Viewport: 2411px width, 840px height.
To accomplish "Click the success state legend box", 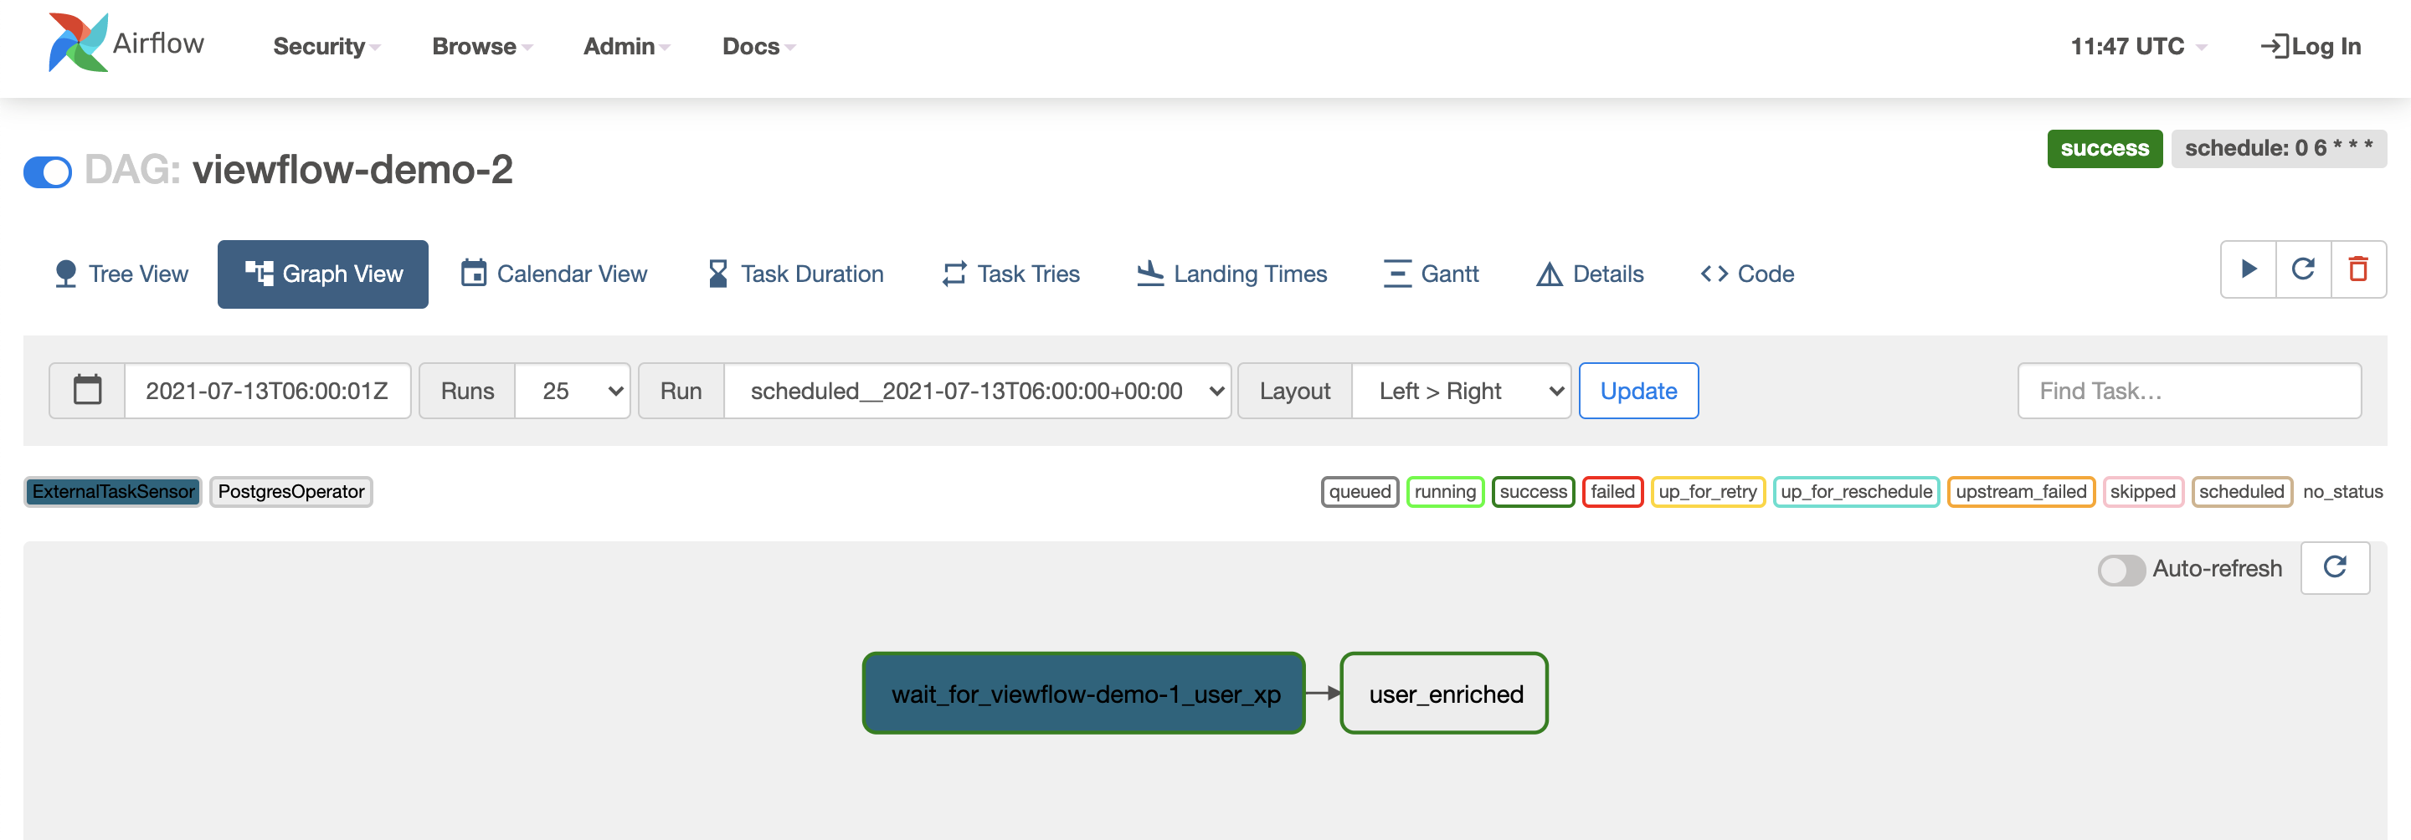I will [x=1532, y=491].
